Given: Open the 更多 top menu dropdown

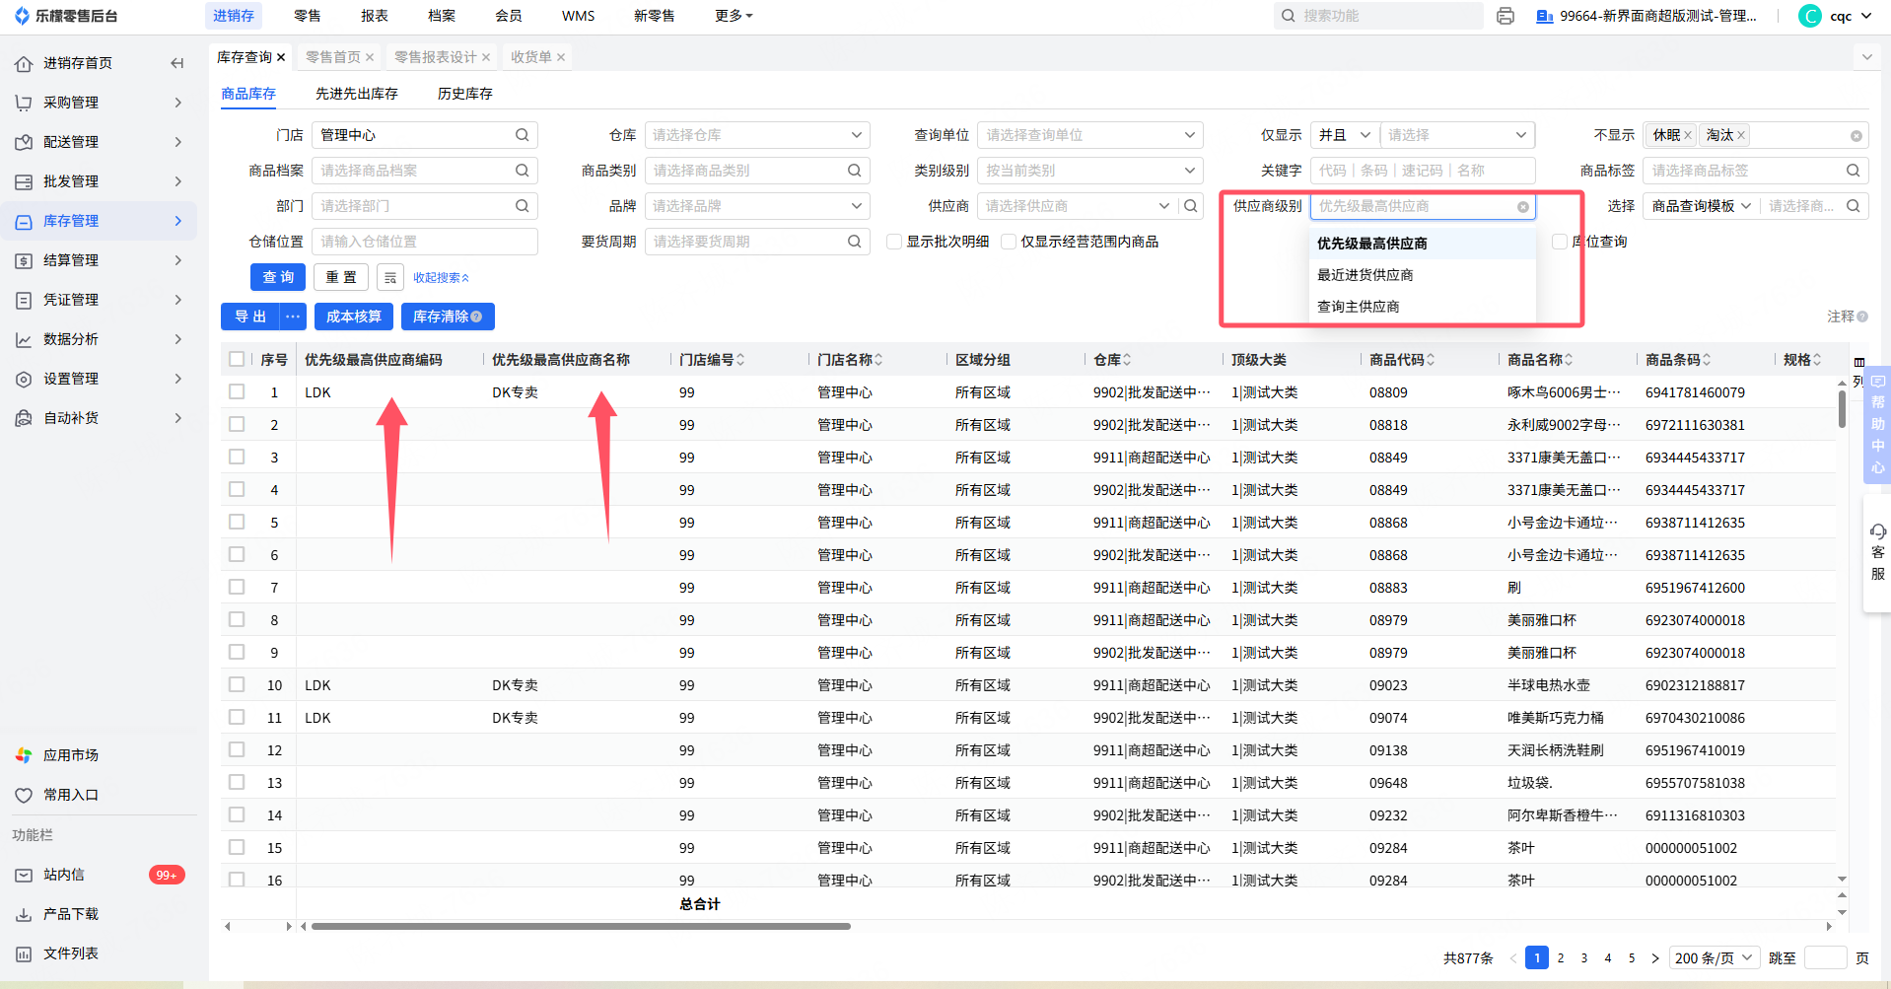Looking at the screenshot, I should point(734,16).
